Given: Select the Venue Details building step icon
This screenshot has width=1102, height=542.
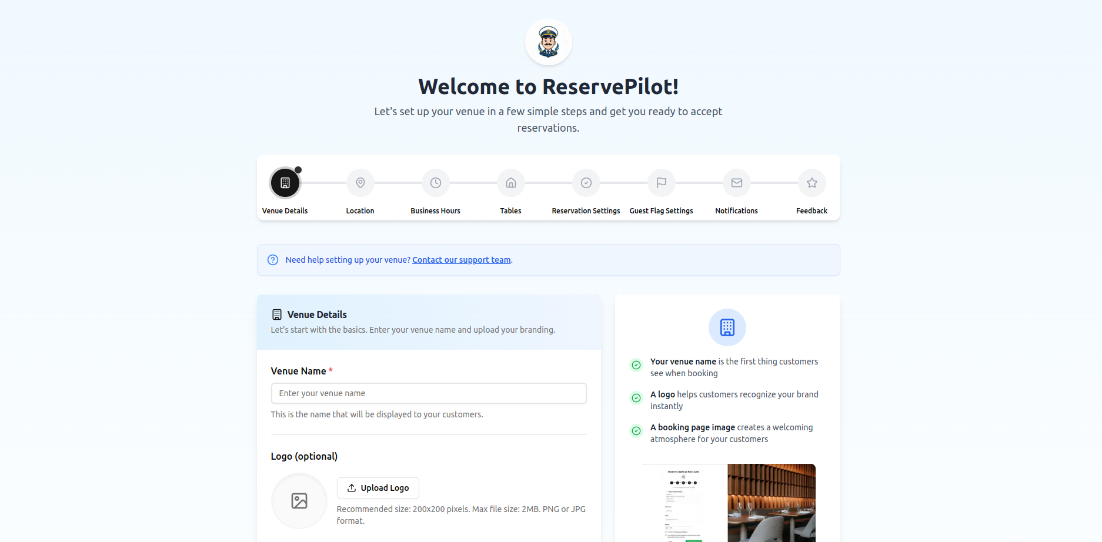Looking at the screenshot, I should coord(285,183).
